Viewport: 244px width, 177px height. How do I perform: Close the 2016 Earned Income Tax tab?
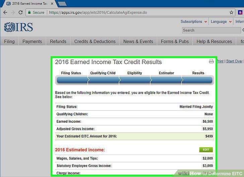coord(52,4)
